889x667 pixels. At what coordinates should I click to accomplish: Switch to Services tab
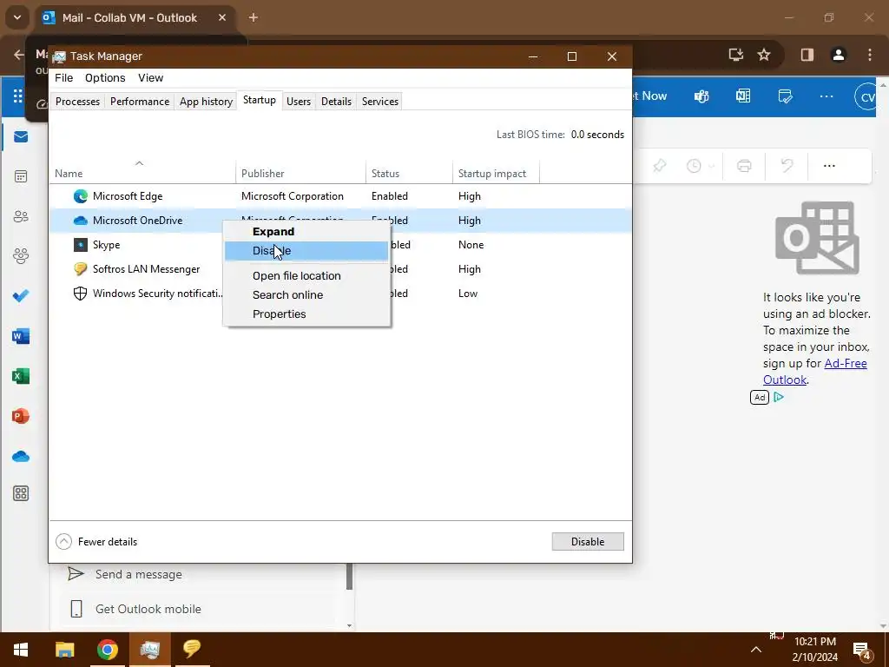coord(380,102)
